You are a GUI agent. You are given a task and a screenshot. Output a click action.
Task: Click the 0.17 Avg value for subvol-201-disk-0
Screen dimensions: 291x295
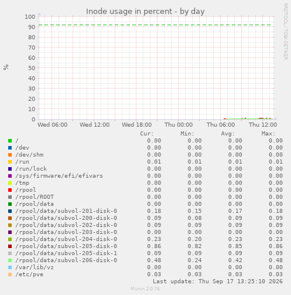pyautogui.click(x=235, y=211)
